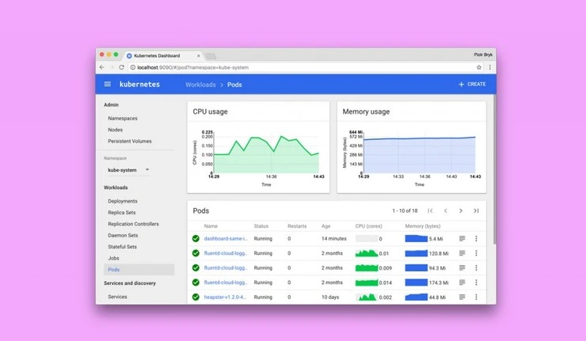586x341 pixels.
Task: Click running status icon of dashboard-same-i pod
Action: coord(196,238)
